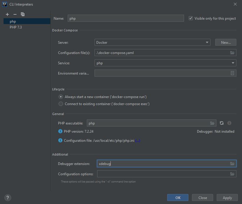242x204 pixels.
Task: Focus the Name input field
Action: pyautogui.click(x=126, y=18)
